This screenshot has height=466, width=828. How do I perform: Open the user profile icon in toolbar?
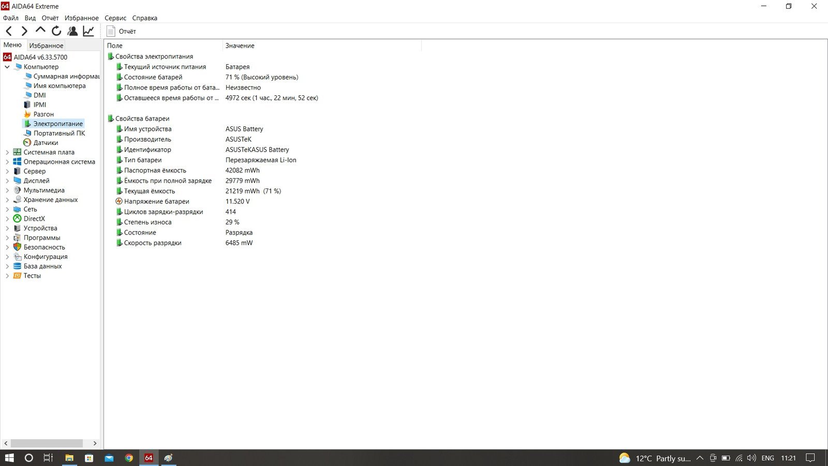[72, 32]
